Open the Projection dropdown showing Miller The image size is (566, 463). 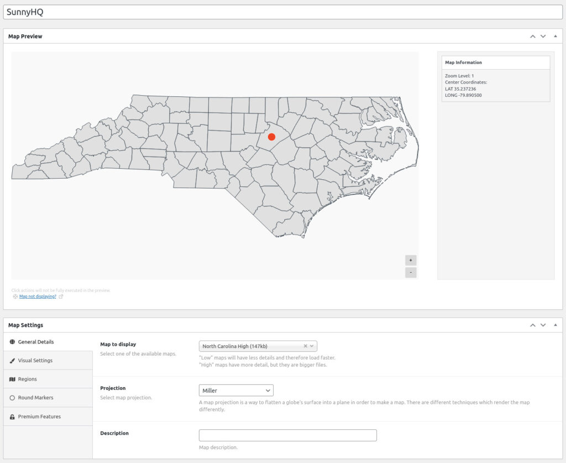(236, 390)
